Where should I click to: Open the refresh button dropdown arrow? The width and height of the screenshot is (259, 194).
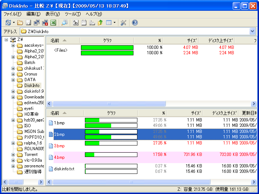(14, 23)
